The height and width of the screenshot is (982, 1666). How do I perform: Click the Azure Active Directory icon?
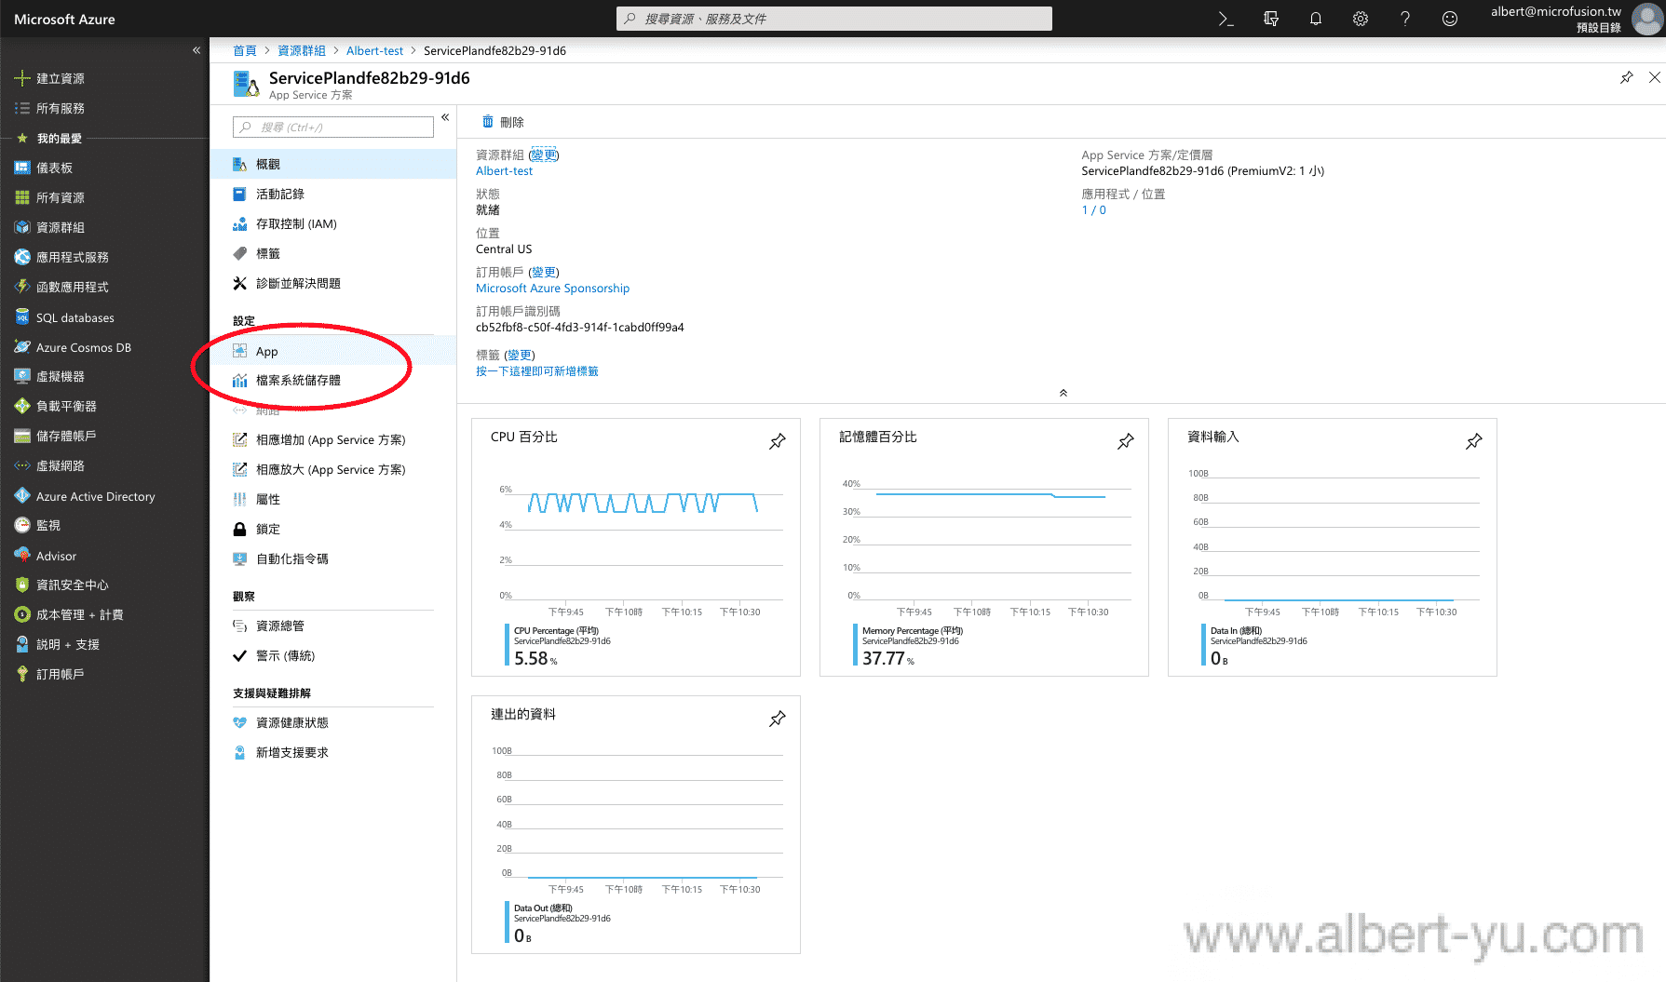(x=22, y=496)
